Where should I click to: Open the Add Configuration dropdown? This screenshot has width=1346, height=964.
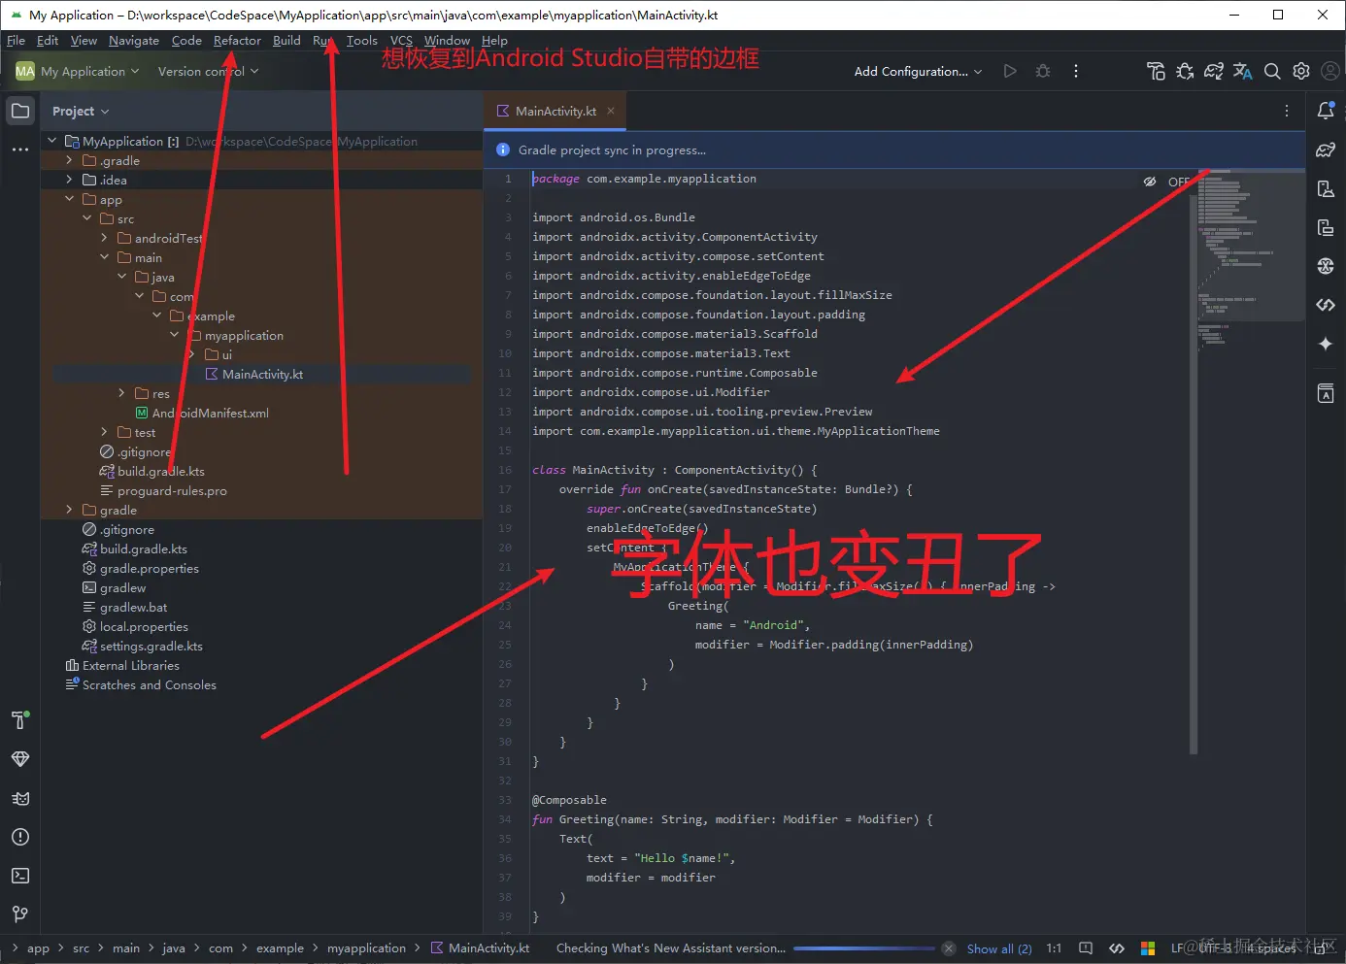(918, 71)
